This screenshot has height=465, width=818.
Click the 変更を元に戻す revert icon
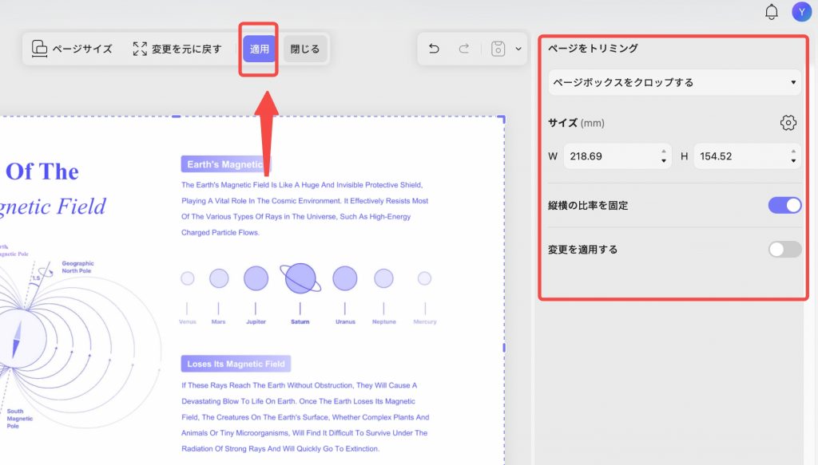click(x=140, y=49)
